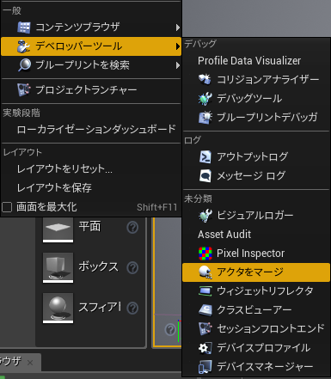Click the デバッグツール bug icon
Screen dimensions: 331x379
pos(205,99)
